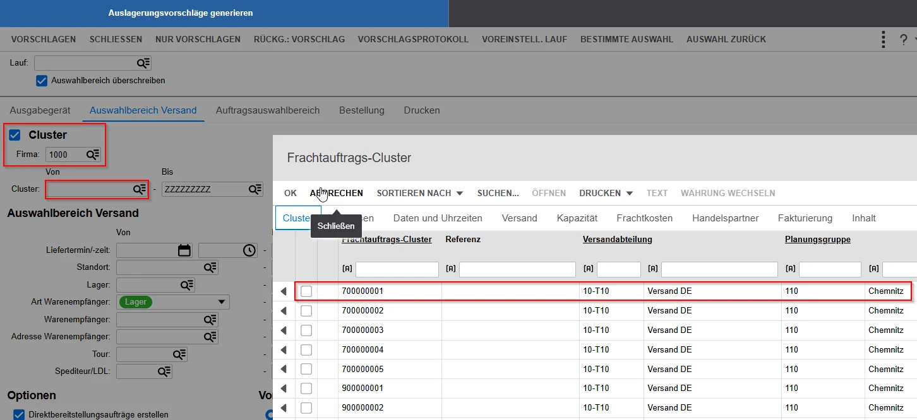917x420 pixels.
Task: Expand row arrow for cluster 900000002
Action: 284,408
